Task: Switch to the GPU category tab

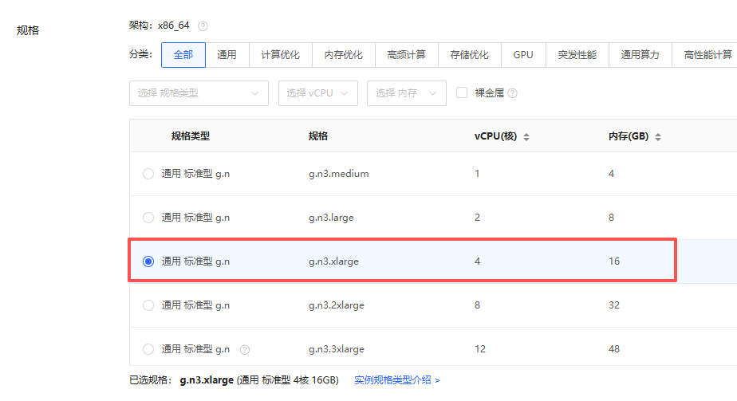Action: tap(523, 55)
